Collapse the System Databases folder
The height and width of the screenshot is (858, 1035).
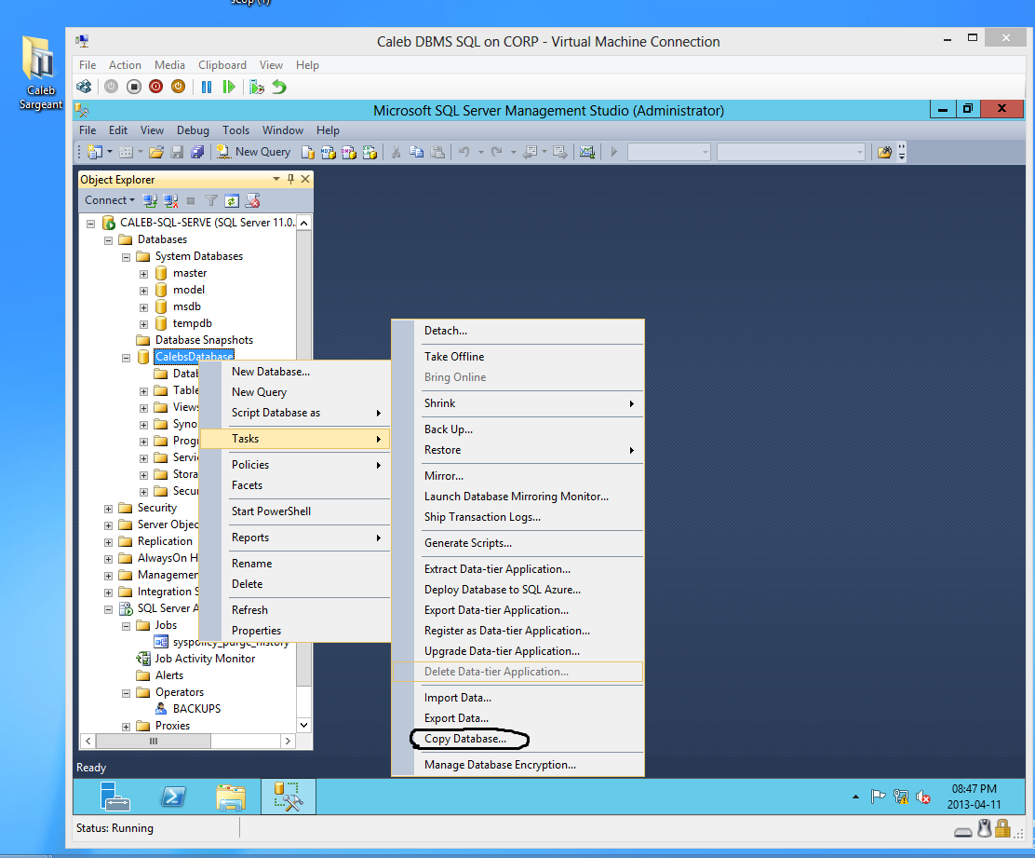tap(126, 257)
